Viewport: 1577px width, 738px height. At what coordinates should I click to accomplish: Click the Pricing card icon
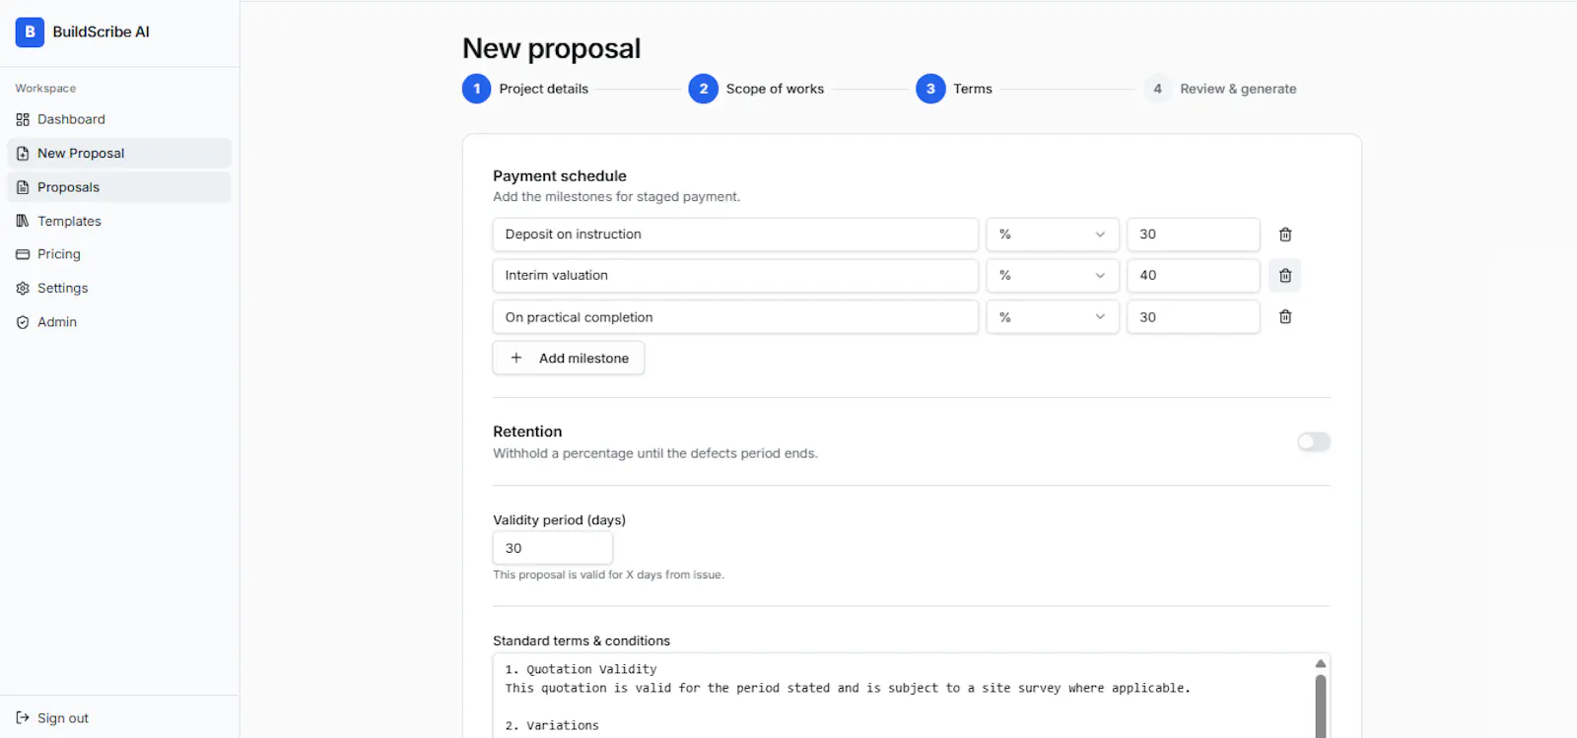[23, 254]
